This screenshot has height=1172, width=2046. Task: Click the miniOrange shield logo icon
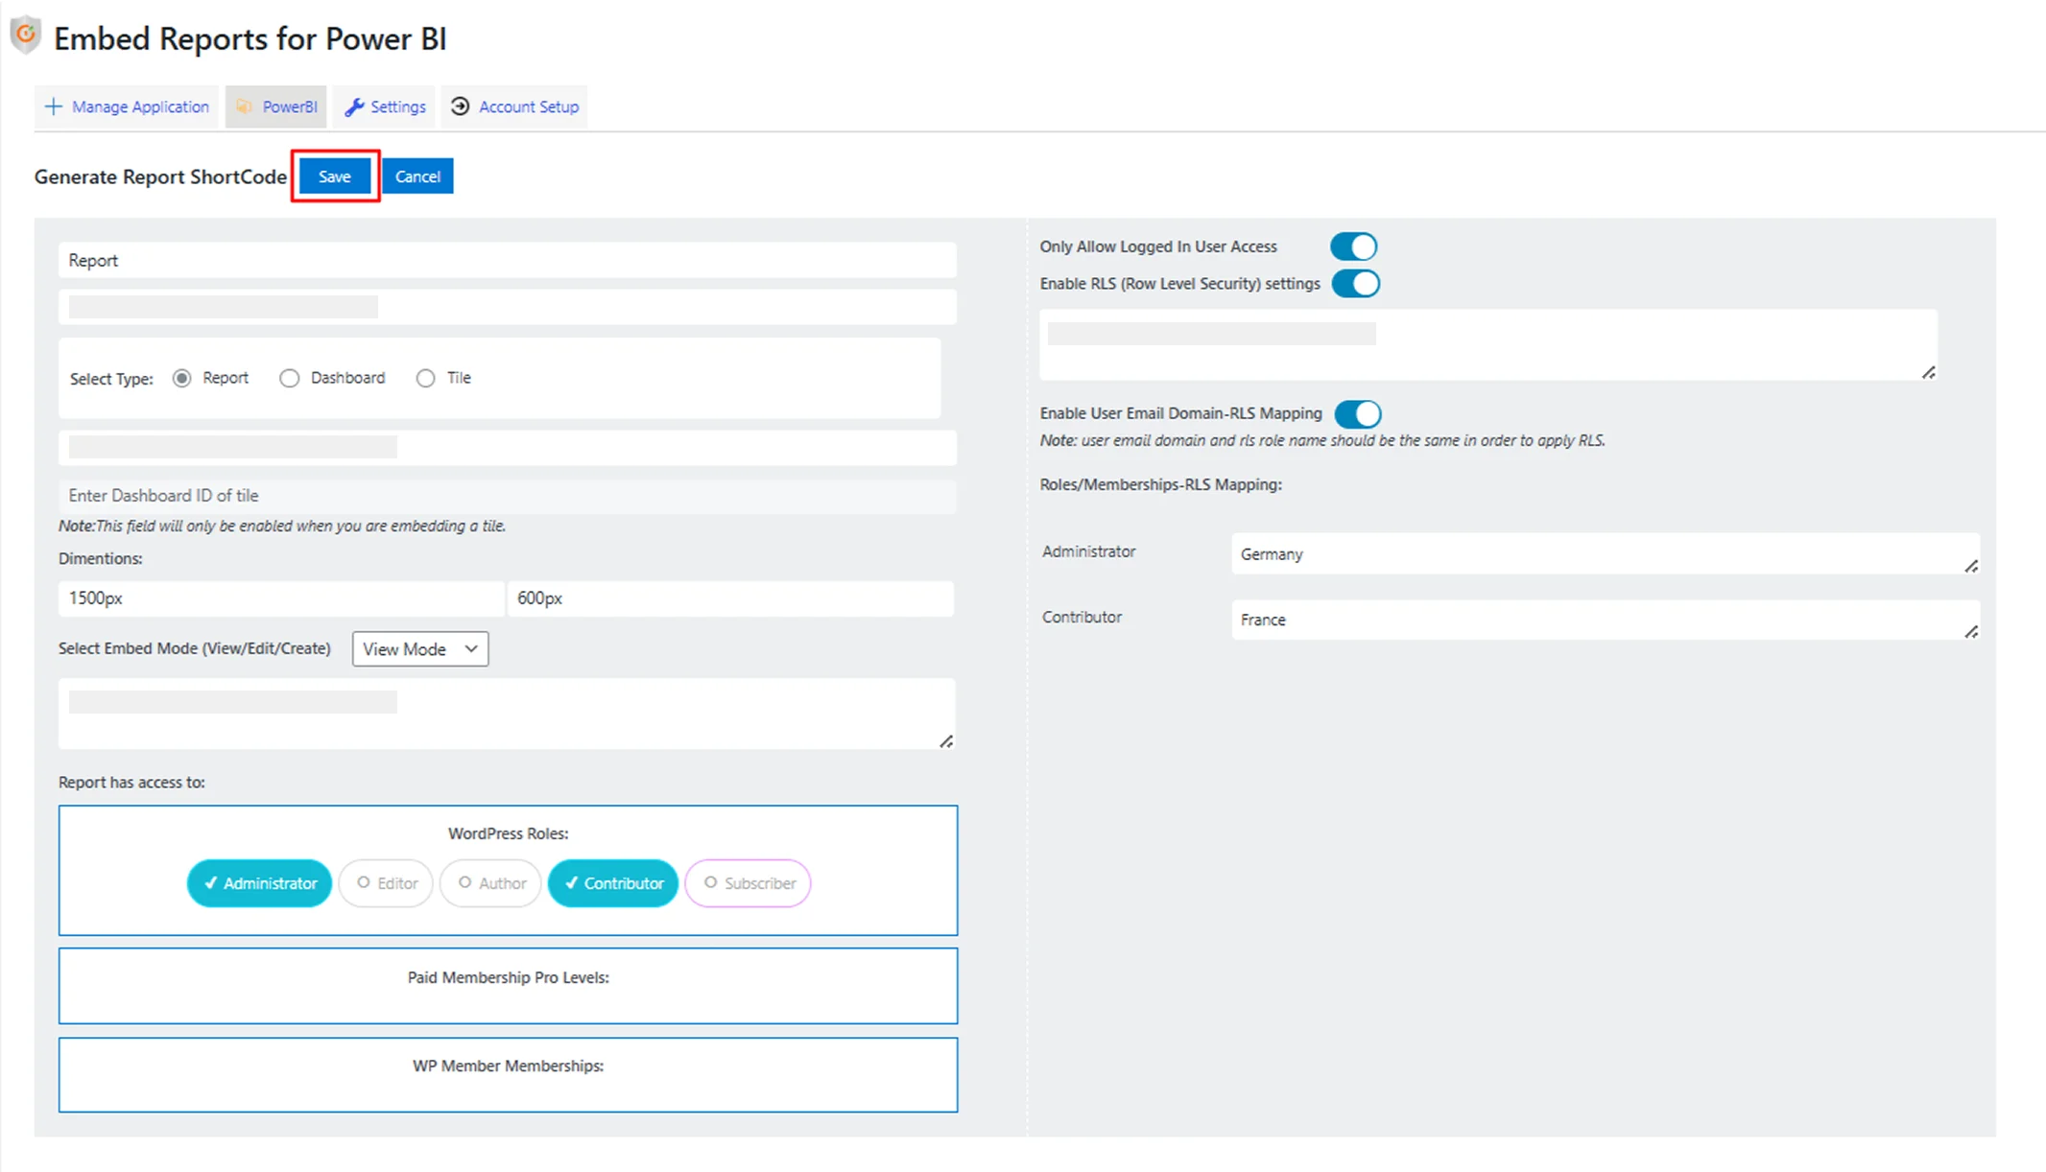(x=25, y=35)
